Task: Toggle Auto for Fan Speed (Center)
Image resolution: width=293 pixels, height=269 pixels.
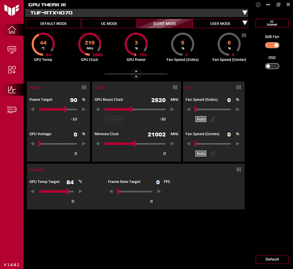Action: 201,153
